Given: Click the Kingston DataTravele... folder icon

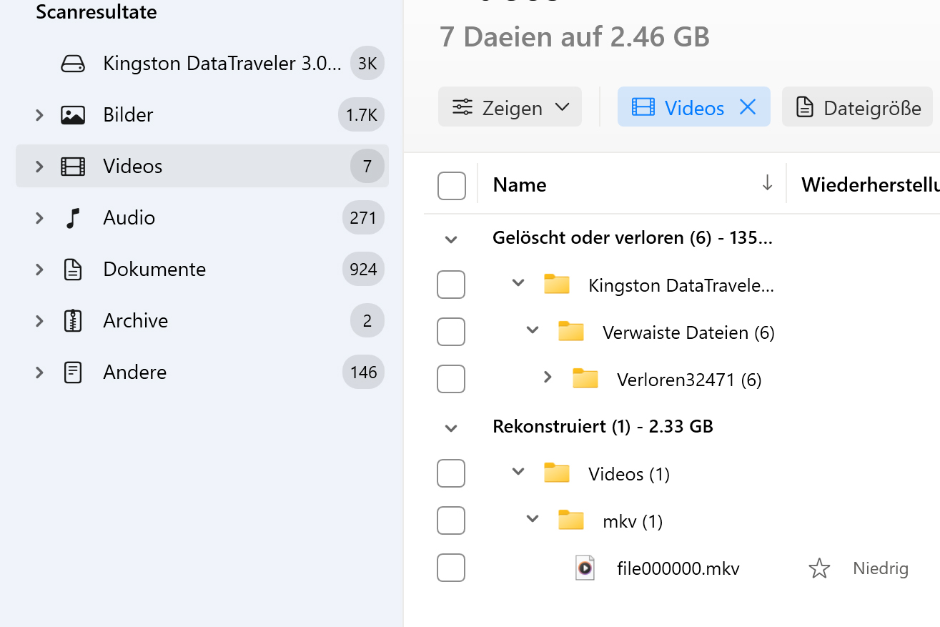Looking at the screenshot, I should click(x=556, y=285).
